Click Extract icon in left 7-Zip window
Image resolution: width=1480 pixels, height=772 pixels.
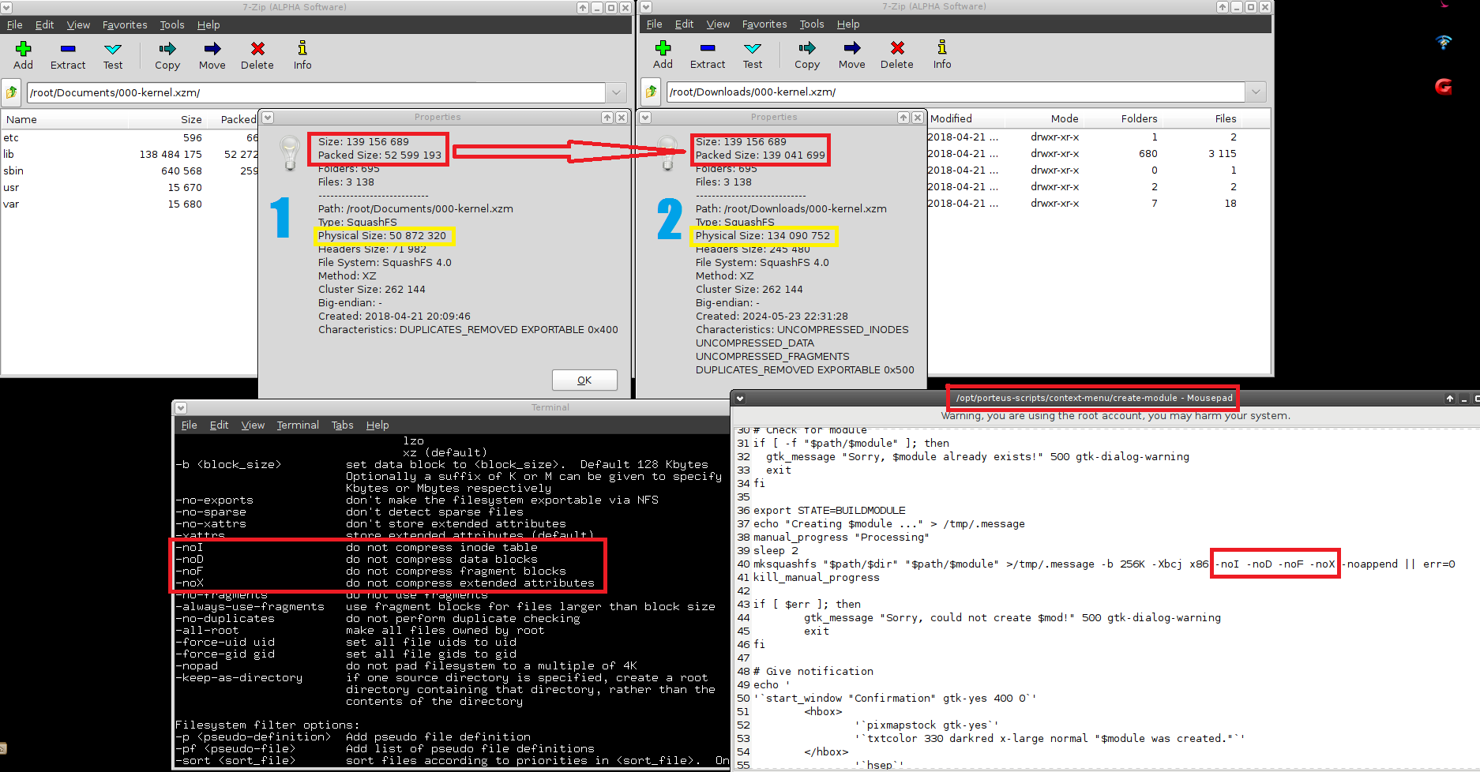coord(68,49)
